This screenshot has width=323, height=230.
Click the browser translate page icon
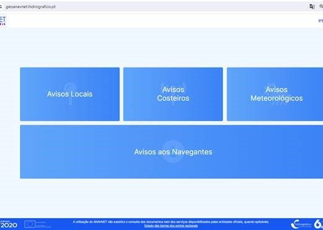(x=312, y=7)
